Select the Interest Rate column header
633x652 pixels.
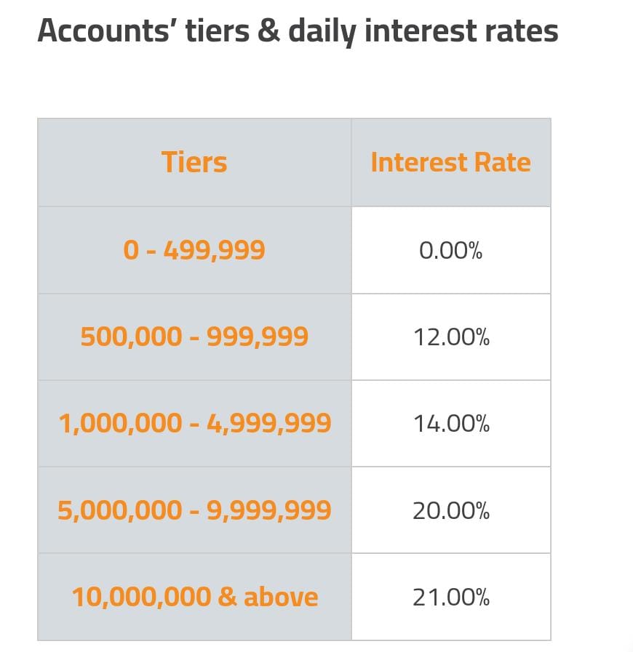(450, 162)
